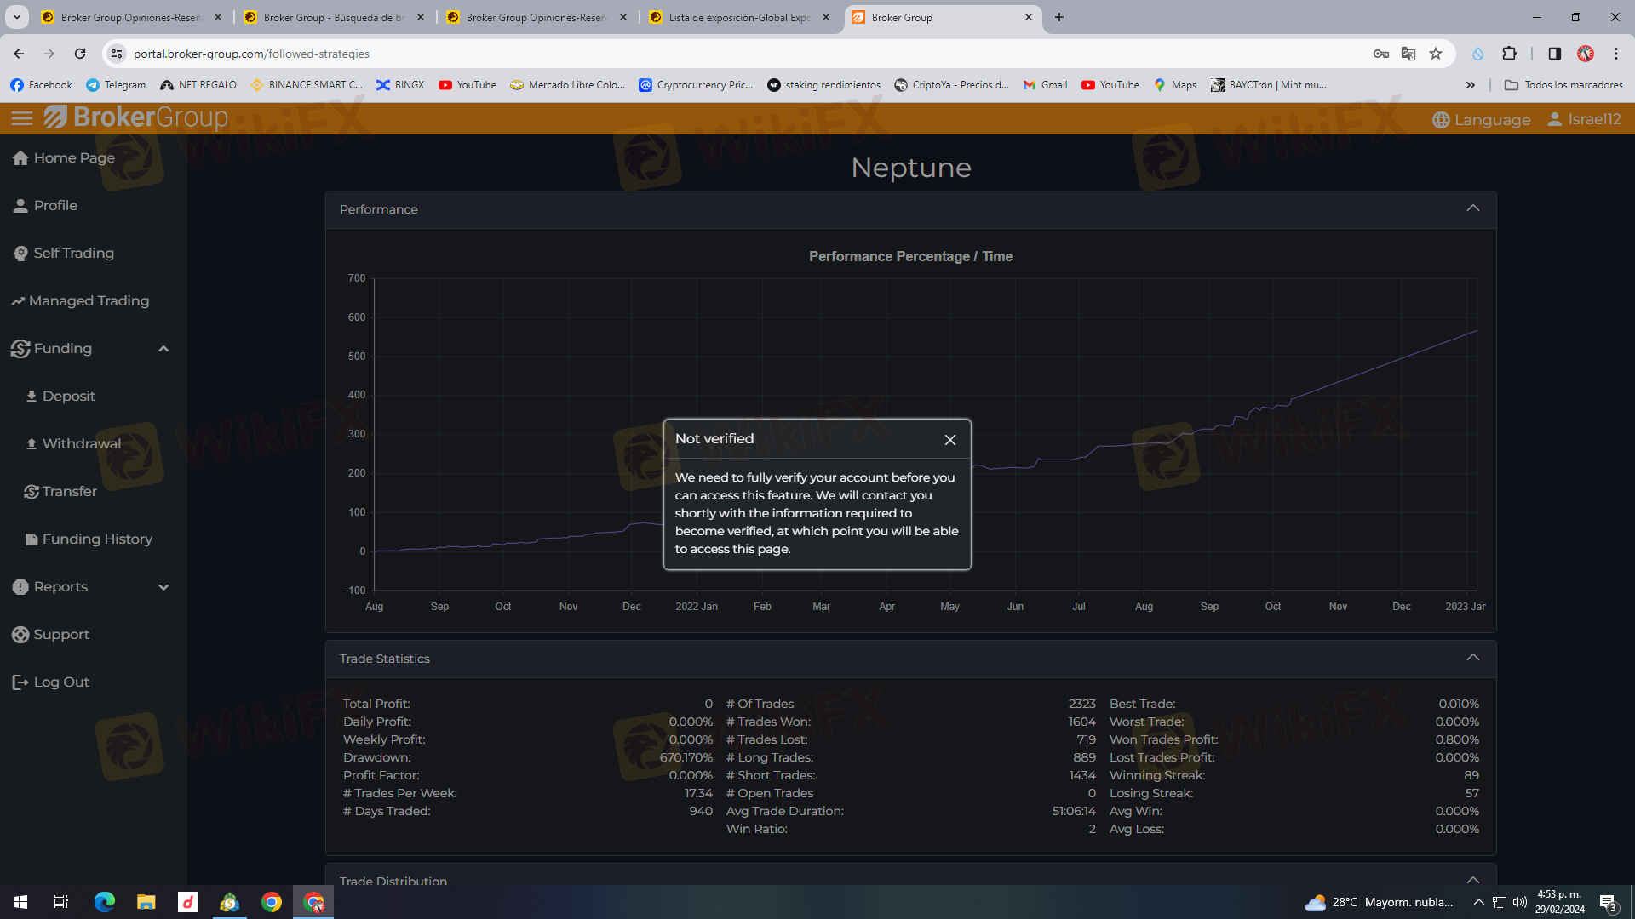Click the Withdrawal upload icon
This screenshot has width=1635, height=919.
pyautogui.click(x=32, y=443)
